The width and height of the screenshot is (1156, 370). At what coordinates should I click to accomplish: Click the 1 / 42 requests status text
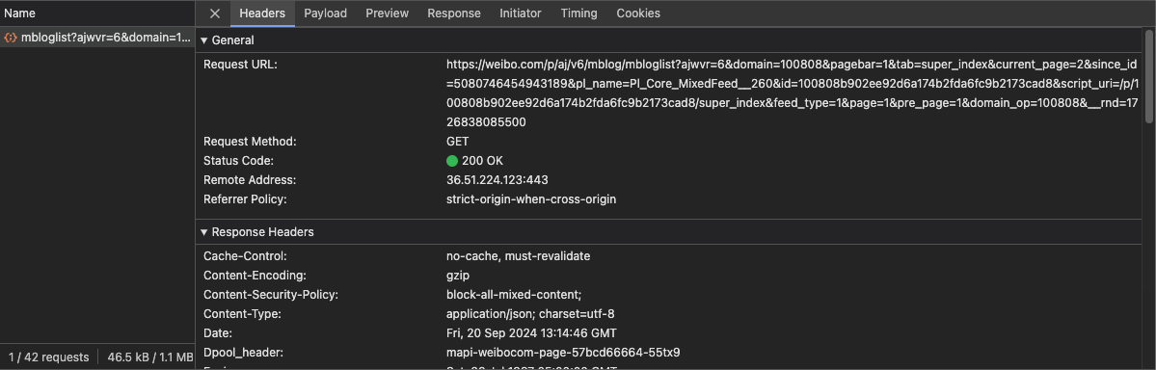click(46, 357)
